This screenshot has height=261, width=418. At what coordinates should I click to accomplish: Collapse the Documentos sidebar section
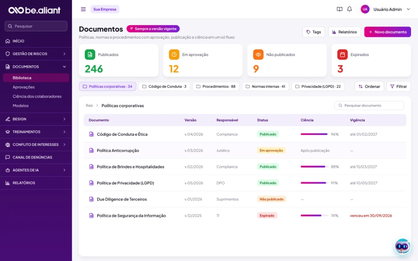tap(64, 67)
